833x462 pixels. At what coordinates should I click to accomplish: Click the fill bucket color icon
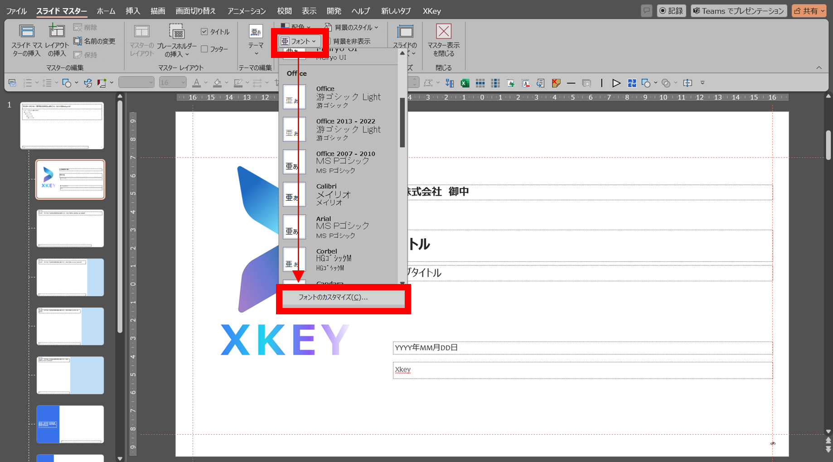[218, 83]
